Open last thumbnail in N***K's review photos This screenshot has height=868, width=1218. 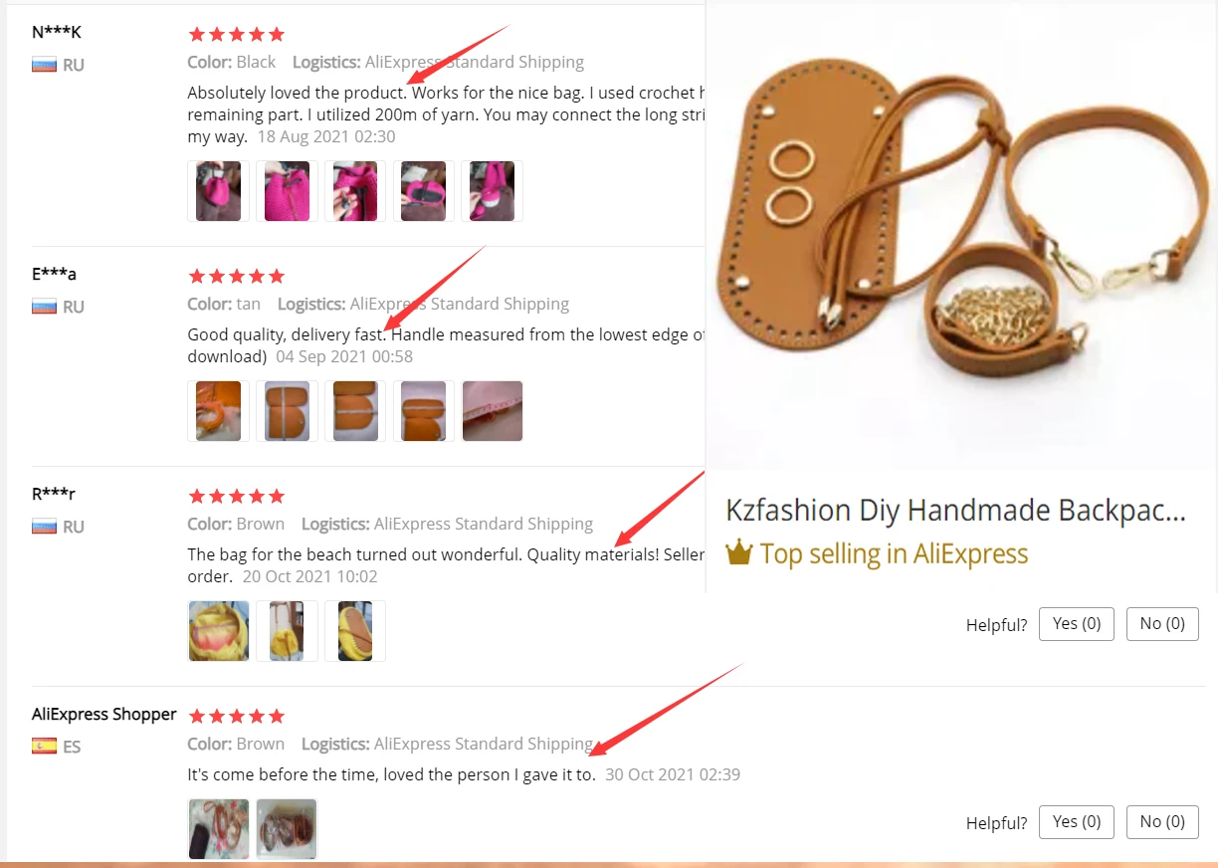click(x=493, y=191)
